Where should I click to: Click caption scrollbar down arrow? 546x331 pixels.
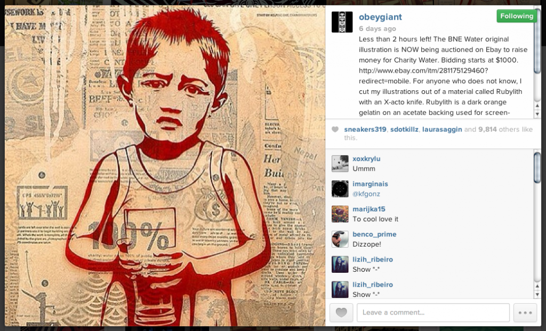(537, 114)
